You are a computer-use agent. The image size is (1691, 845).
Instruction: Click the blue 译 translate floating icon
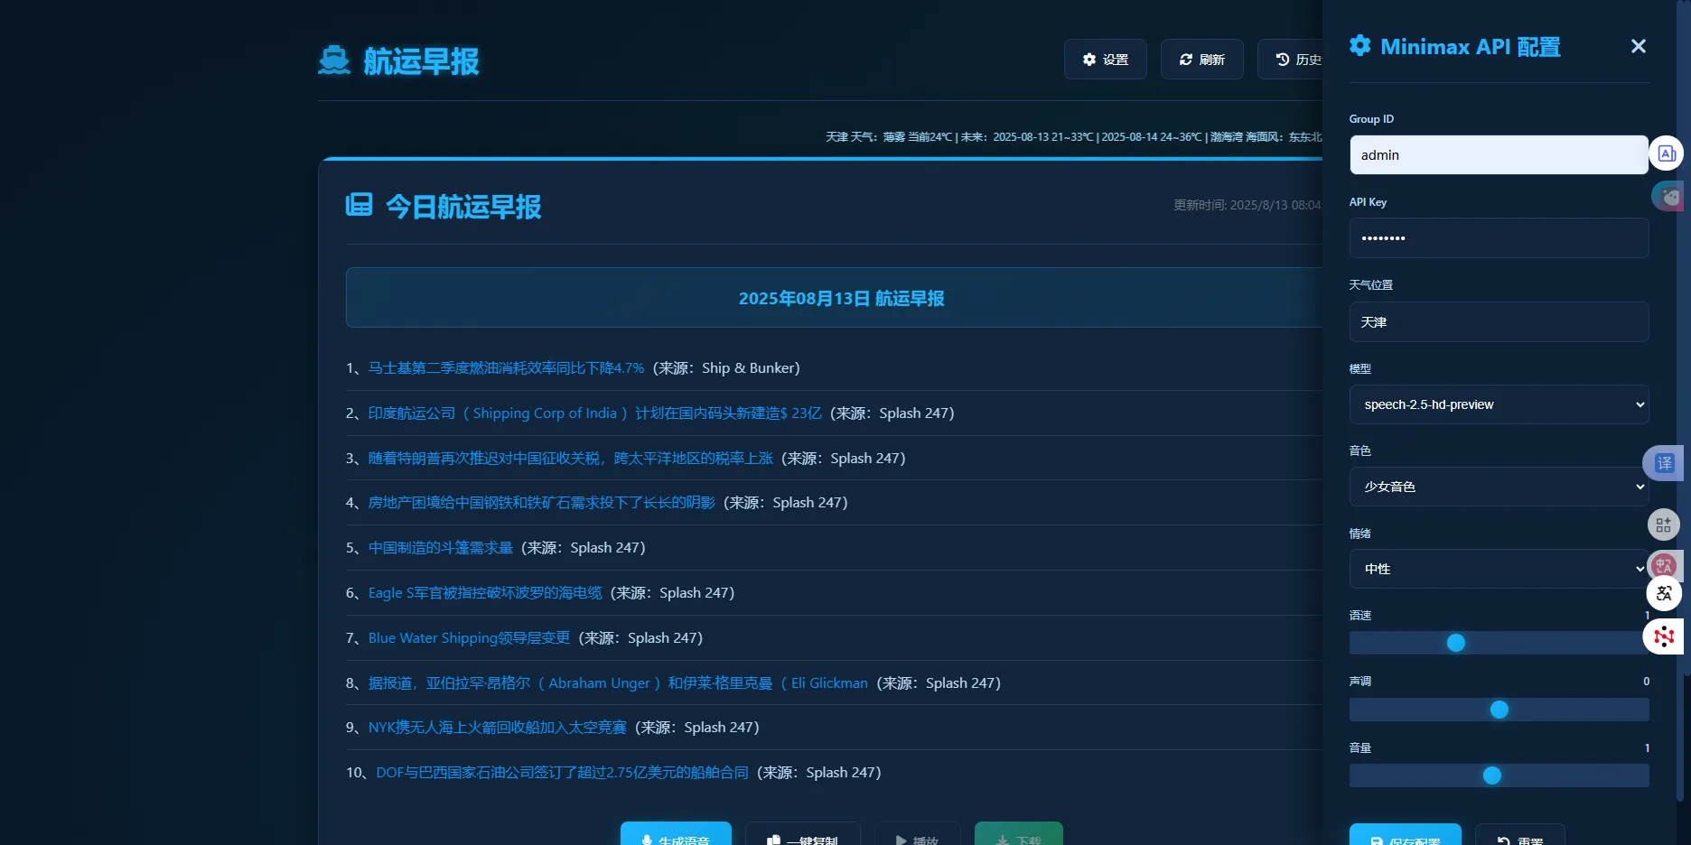coord(1664,463)
